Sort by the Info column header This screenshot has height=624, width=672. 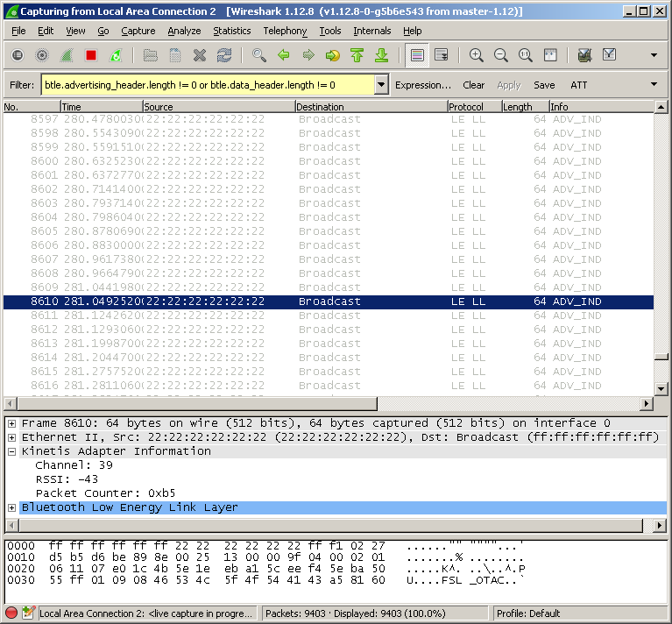click(x=602, y=107)
